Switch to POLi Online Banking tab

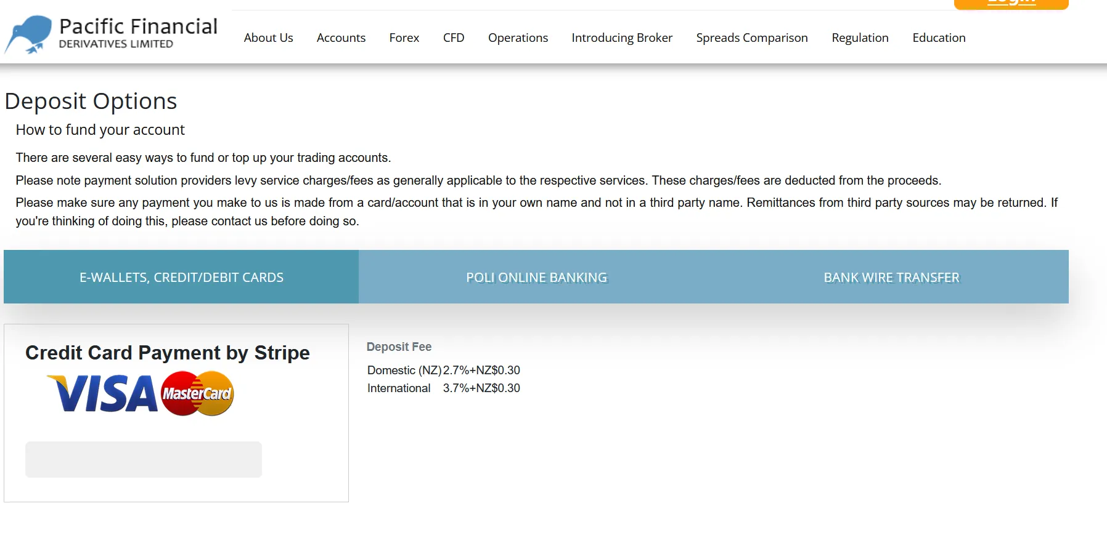click(x=536, y=277)
